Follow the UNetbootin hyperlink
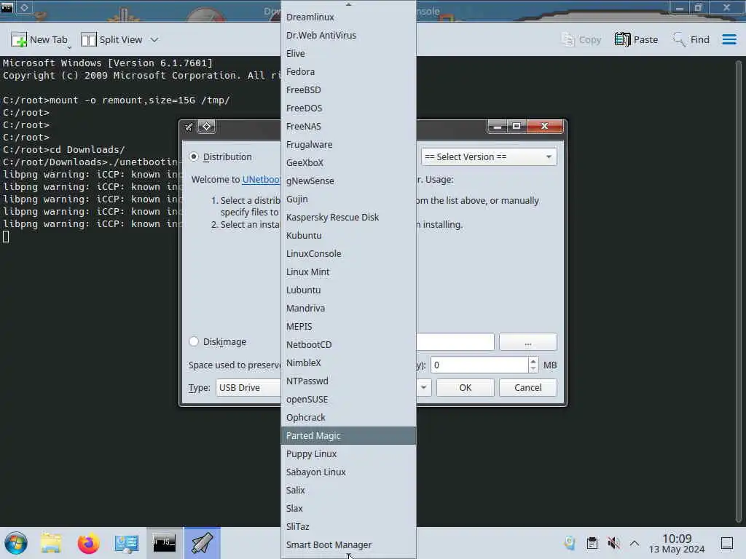Viewport: 746px width, 559px height. [x=262, y=179]
